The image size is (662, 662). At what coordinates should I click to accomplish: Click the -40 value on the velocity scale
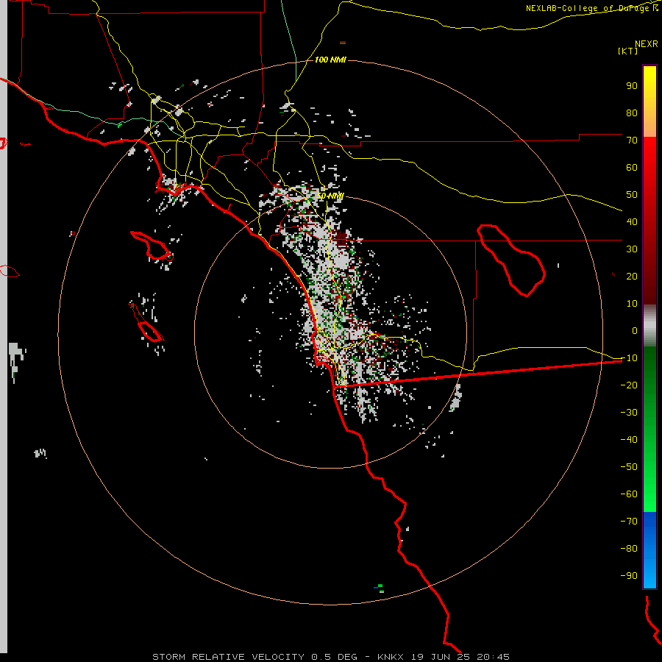tap(629, 440)
